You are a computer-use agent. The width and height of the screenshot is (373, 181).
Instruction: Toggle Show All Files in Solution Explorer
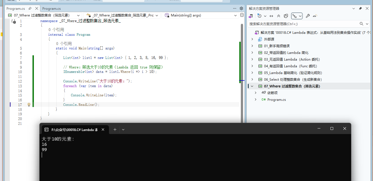[286, 16]
